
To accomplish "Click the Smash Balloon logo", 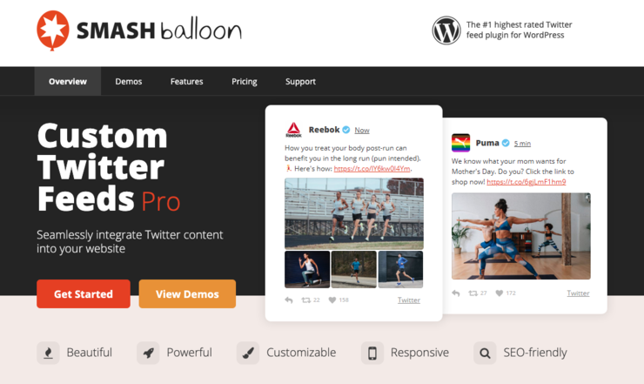I will point(139,30).
